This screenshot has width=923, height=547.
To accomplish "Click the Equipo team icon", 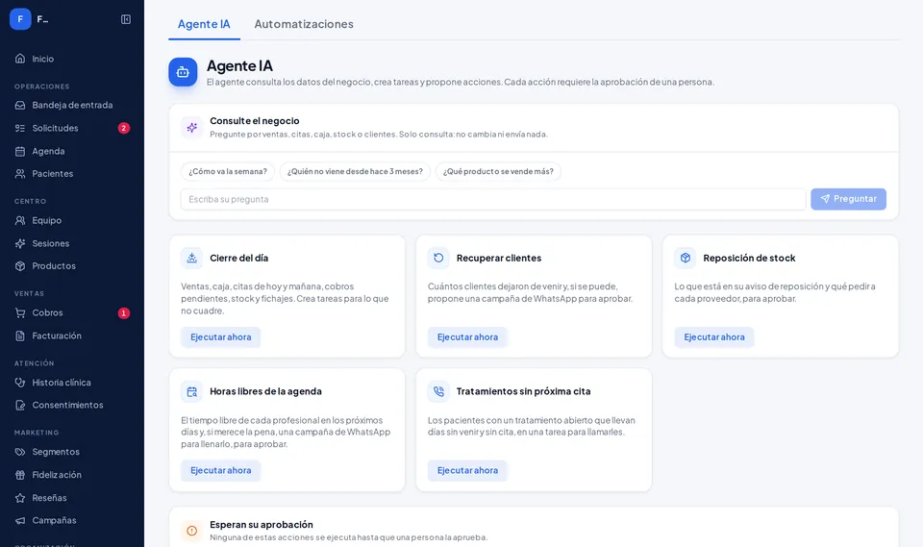I will tap(20, 220).
